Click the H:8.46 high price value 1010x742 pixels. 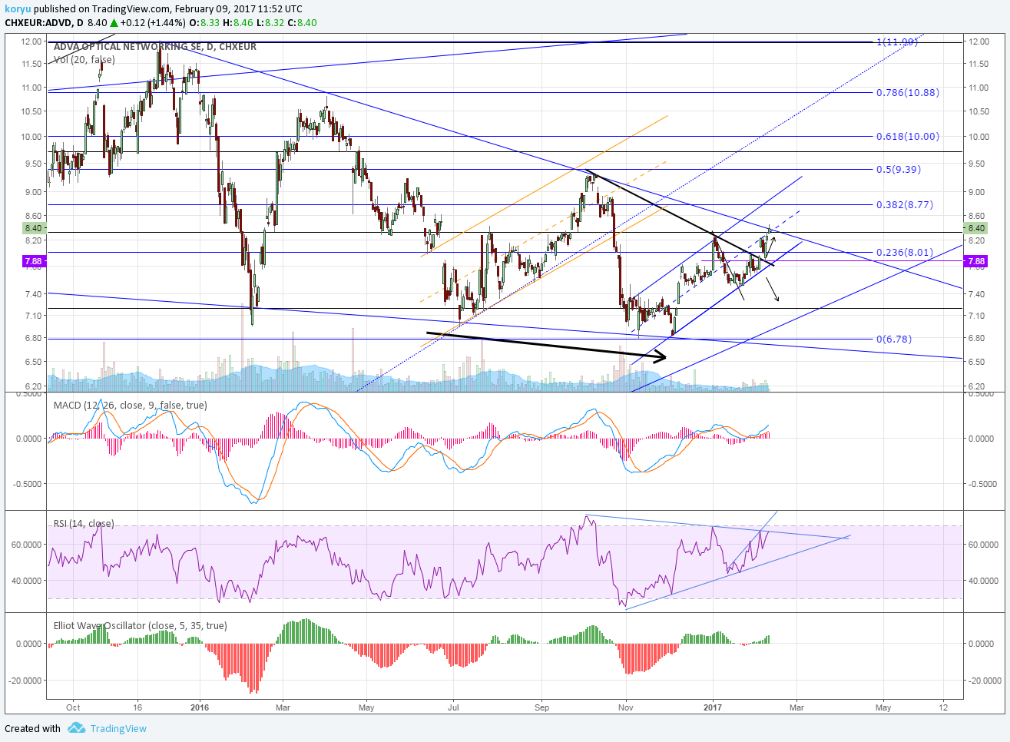237,22
